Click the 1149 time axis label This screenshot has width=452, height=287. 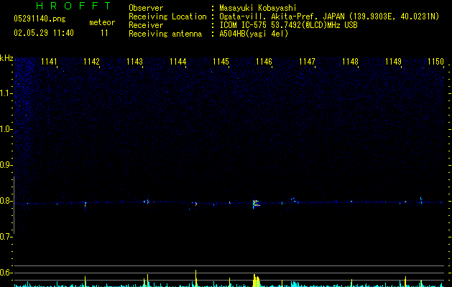(394, 62)
